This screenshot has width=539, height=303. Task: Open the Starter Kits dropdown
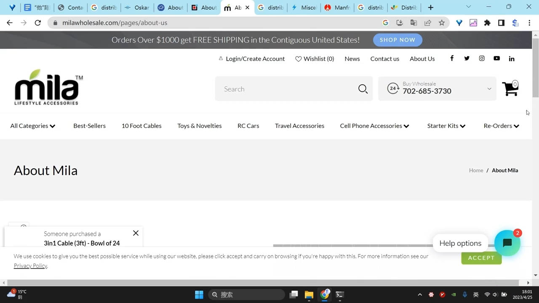pos(446,126)
